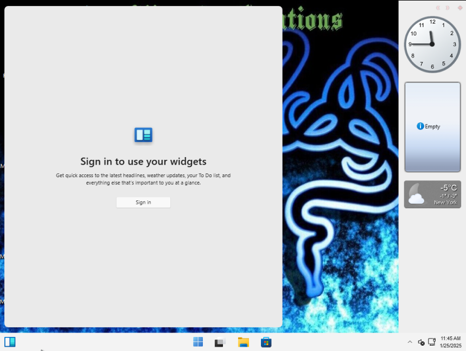Viewport: 466px width, 351px height.
Task: Click the muted volume tray icon
Action: tap(421, 342)
